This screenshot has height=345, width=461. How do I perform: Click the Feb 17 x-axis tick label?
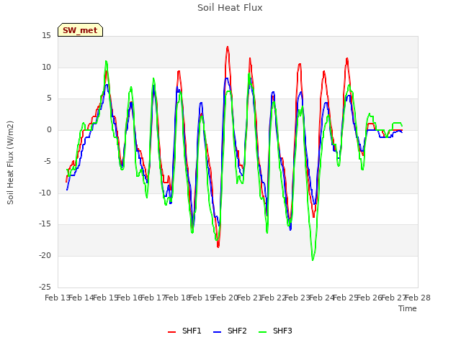coord(153,298)
